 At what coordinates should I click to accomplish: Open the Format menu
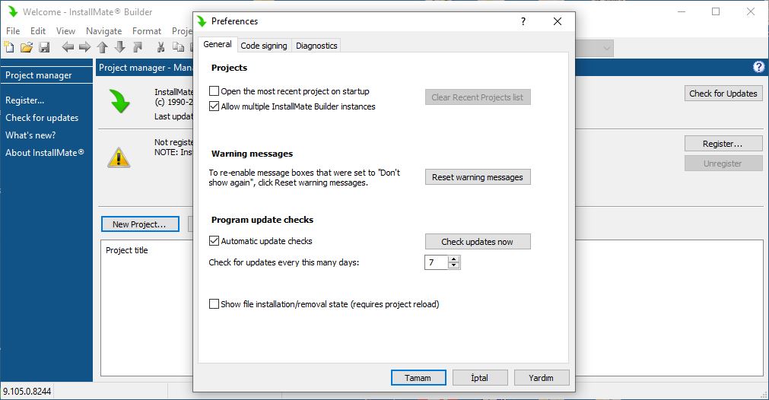coord(147,31)
